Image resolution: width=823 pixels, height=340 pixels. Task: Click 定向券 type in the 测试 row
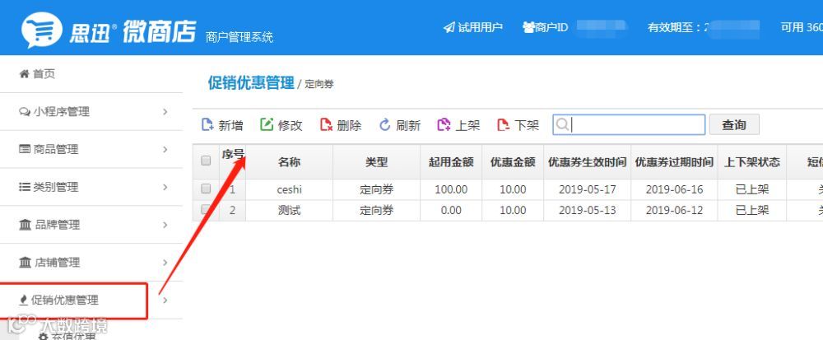[376, 211]
